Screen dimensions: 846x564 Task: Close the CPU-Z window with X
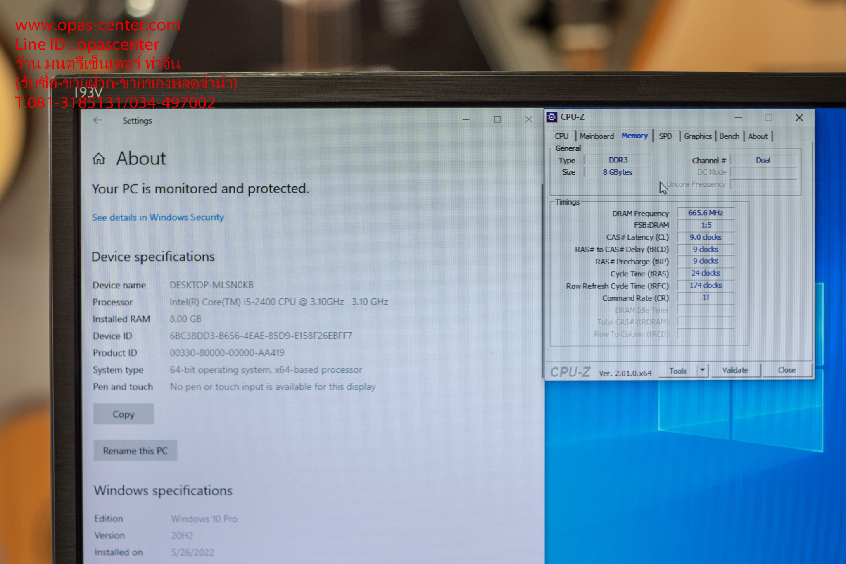(799, 118)
